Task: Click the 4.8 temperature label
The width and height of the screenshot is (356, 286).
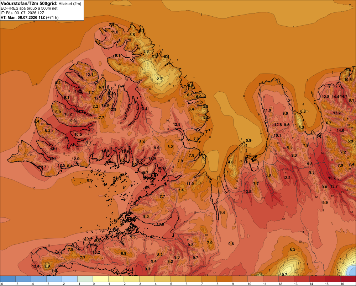Action: [231, 162]
